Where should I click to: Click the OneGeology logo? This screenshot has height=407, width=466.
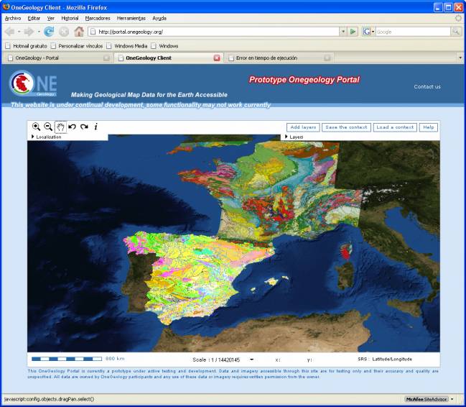coord(33,83)
